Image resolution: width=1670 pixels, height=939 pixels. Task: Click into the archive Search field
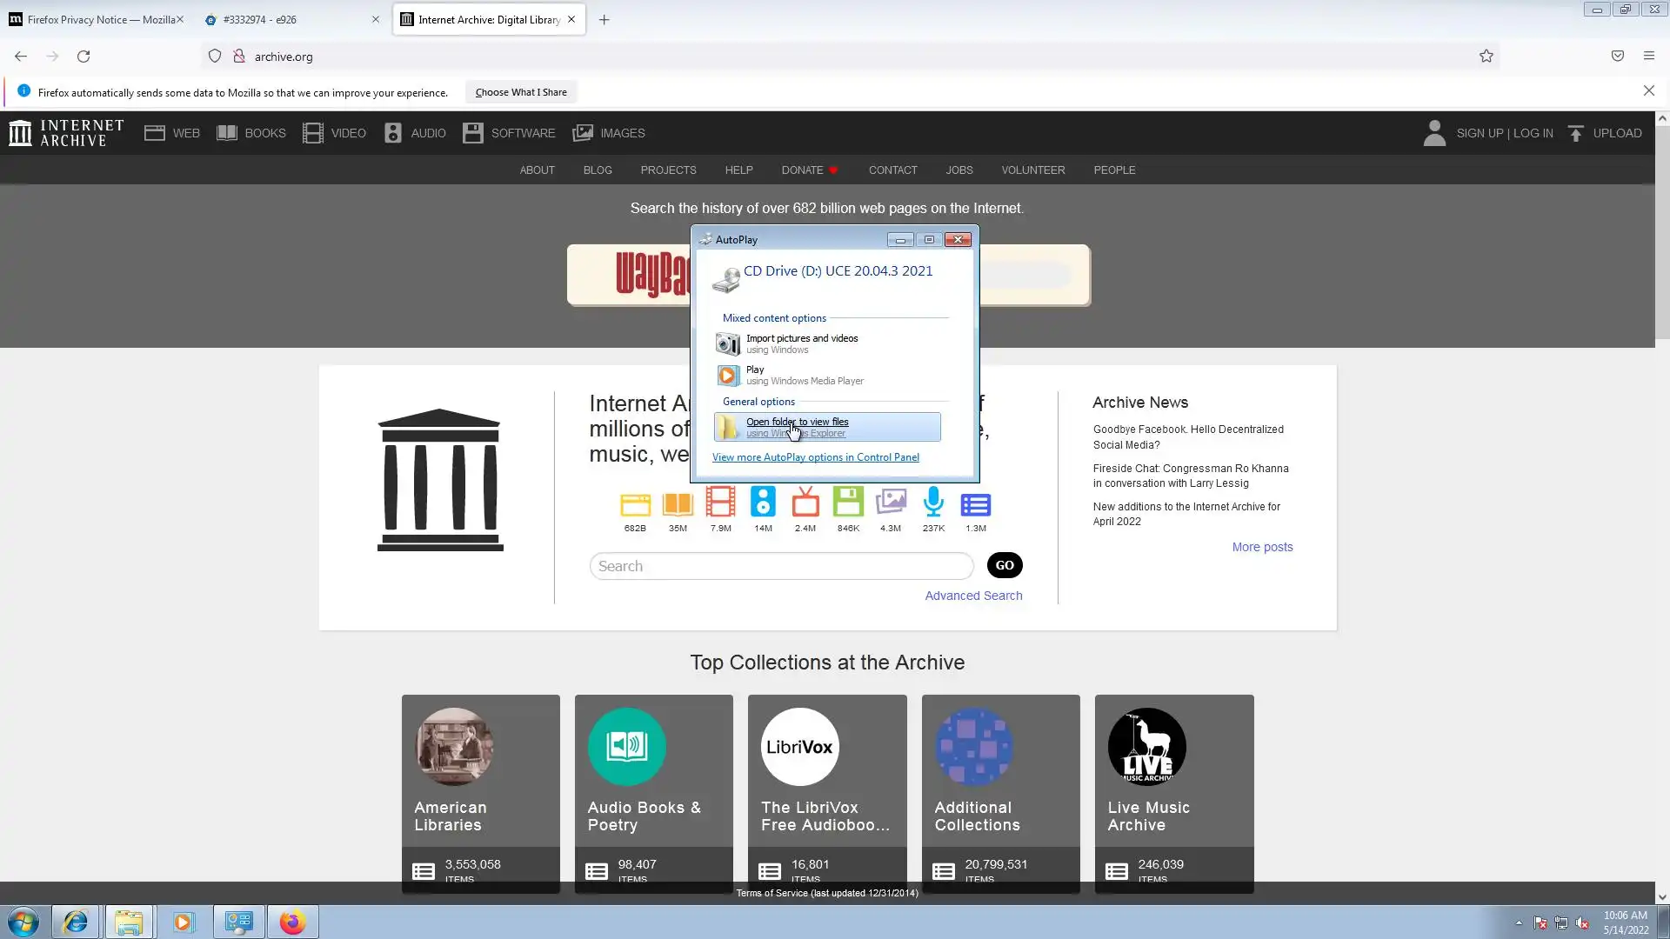(x=780, y=566)
